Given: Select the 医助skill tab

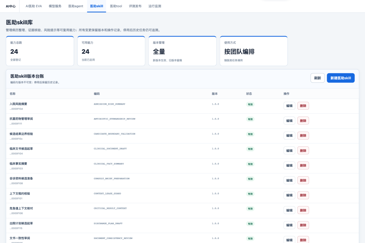Looking at the screenshot, I should (97, 6).
